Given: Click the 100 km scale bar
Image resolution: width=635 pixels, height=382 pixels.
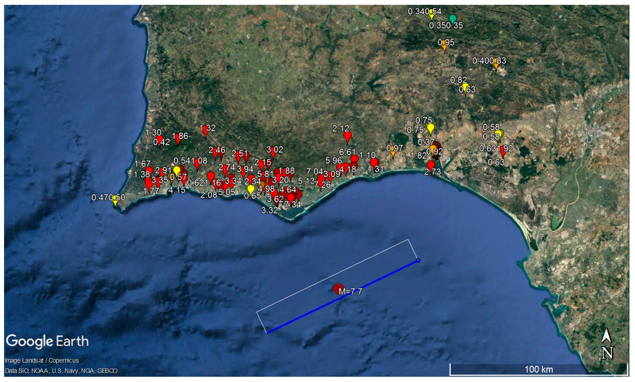Looking at the screenshot, I should [538, 370].
